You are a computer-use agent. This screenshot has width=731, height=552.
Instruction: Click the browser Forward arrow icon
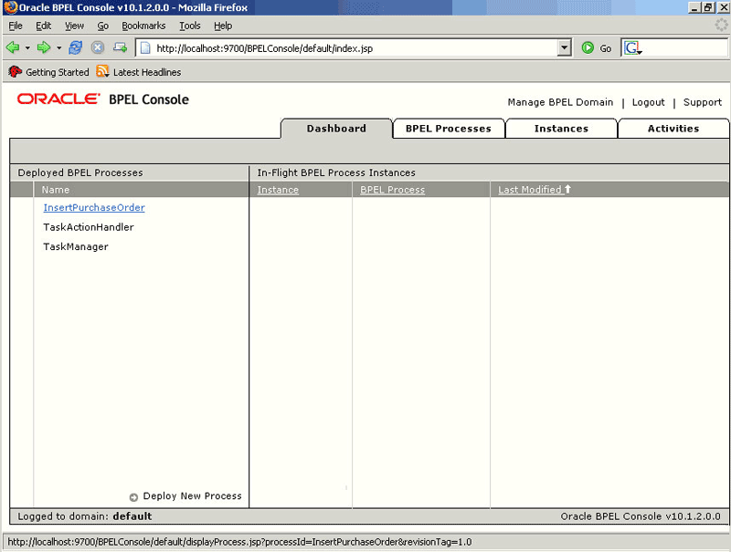pyautogui.click(x=44, y=47)
